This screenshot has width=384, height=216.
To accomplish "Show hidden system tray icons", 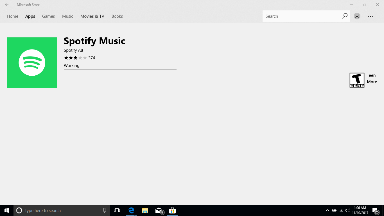I will click(x=327, y=210).
